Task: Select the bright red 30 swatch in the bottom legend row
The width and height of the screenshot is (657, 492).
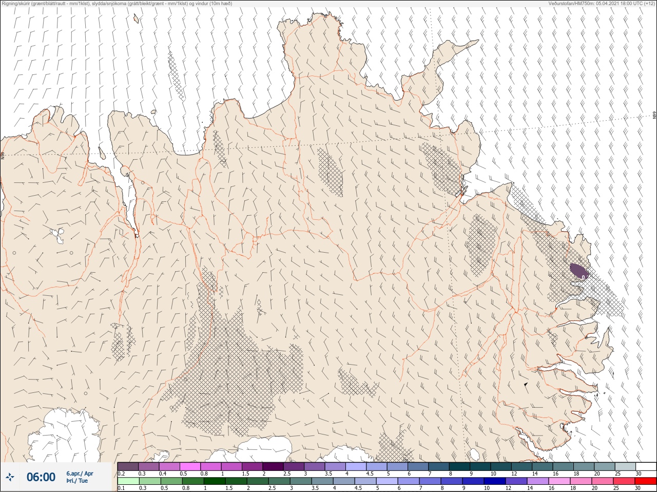Action: 646,481
